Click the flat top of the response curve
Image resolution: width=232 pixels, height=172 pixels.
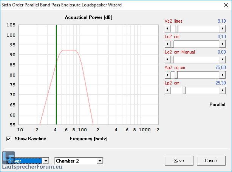(69, 50)
